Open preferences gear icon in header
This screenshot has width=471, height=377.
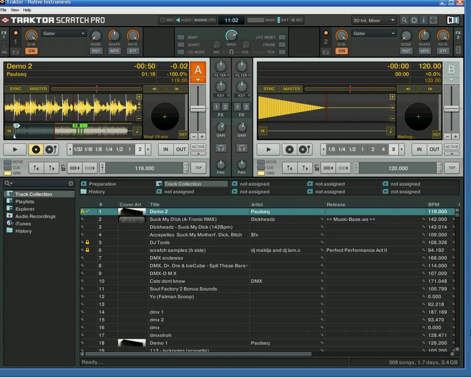point(414,20)
